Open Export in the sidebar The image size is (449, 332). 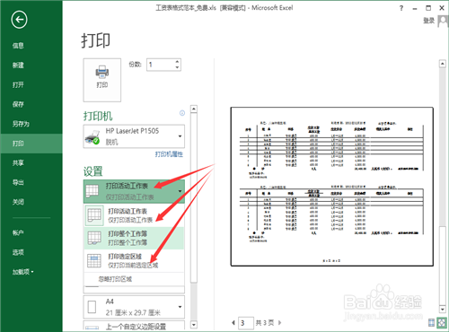[x=18, y=182]
